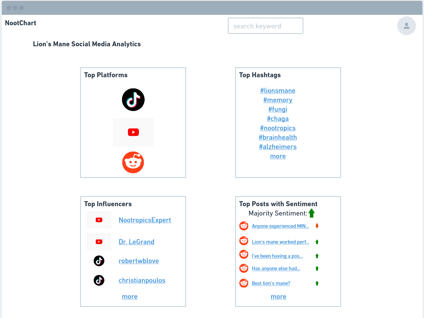Show more Top Posts with Sentiment
This screenshot has width=424, height=318.
coord(278,296)
